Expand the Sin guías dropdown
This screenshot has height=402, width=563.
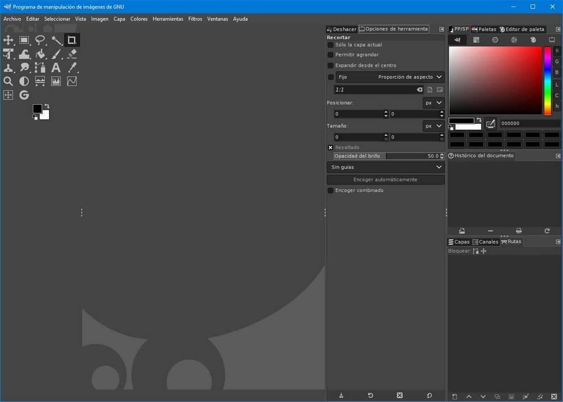point(386,167)
